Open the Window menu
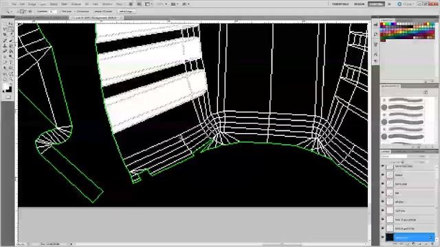Screen dimensions: 440x247 tap(107, 4)
